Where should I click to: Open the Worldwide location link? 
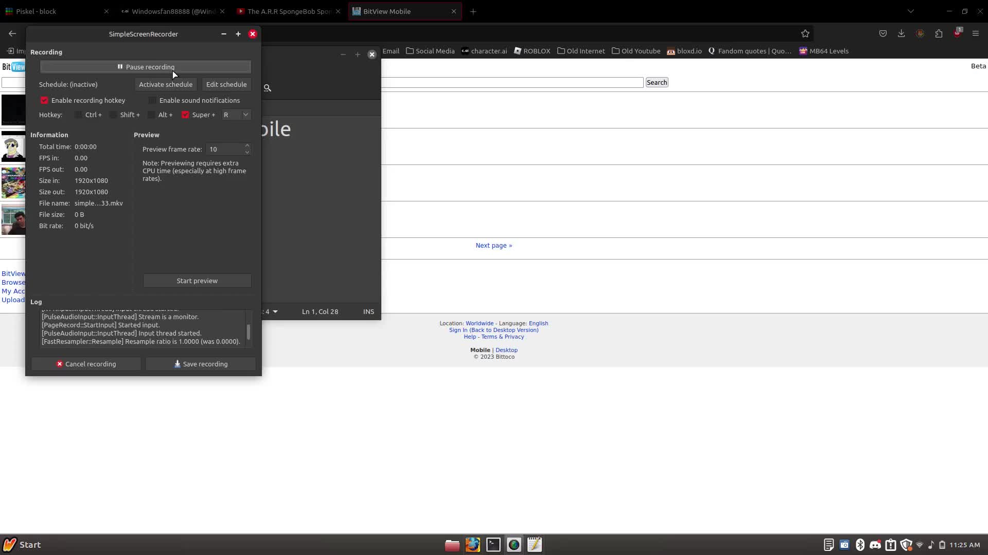(x=480, y=323)
